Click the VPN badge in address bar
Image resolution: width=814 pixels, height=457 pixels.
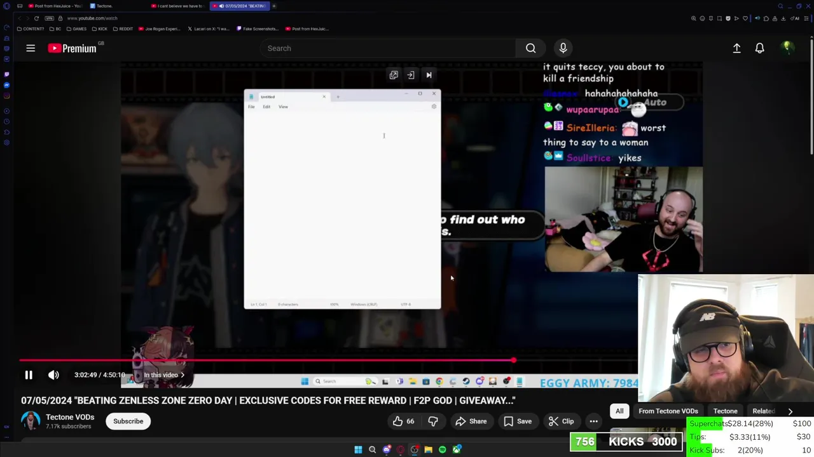49,18
